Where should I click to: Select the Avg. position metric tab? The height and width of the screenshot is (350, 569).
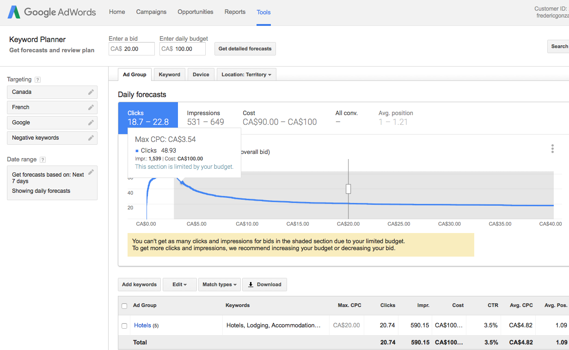pyautogui.click(x=396, y=118)
